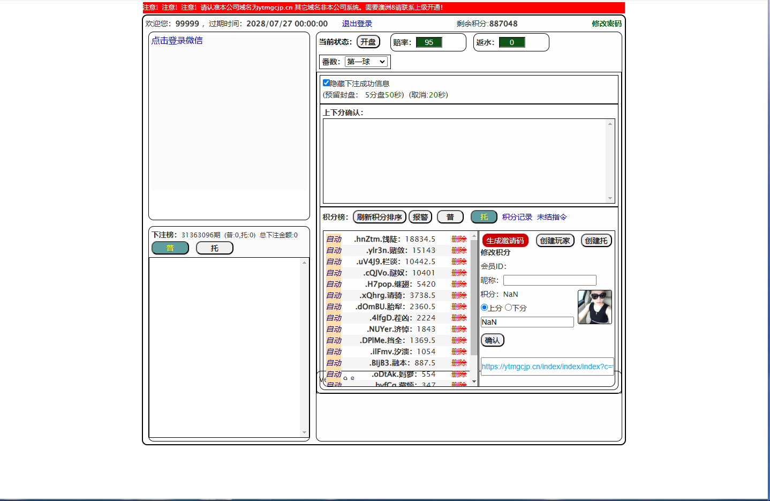Image resolution: width=770 pixels, height=501 pixels.
Task: Click the 确认 confirm button
Action: click(493, 340)
